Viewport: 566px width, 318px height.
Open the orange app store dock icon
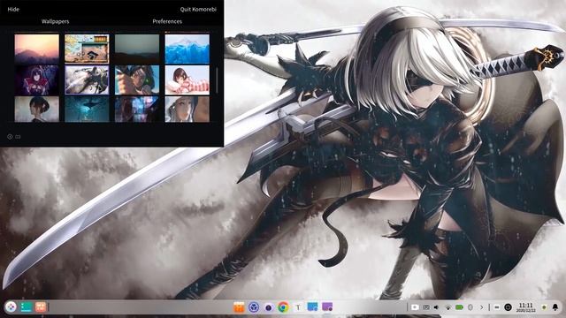(239, 307)
